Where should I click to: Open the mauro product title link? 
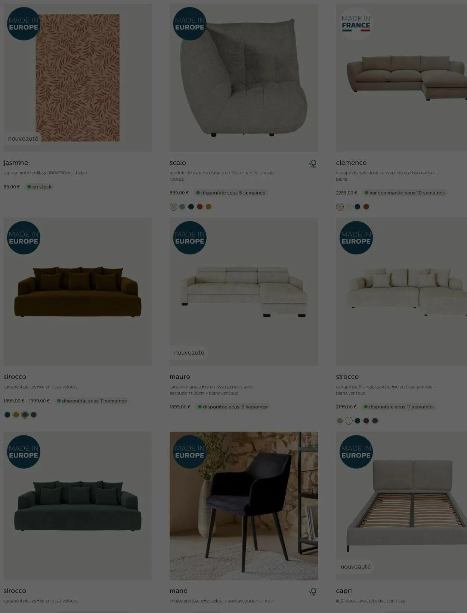click(180, 377)
